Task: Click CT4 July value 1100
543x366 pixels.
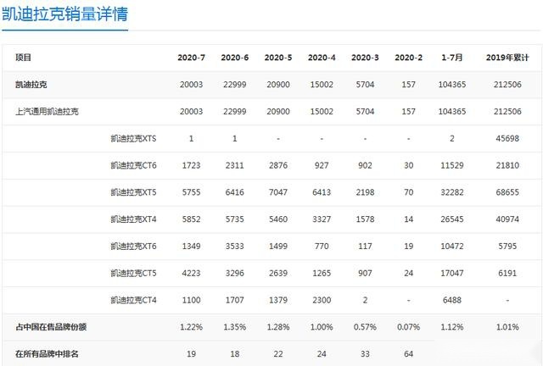Action: click(191, 300)
